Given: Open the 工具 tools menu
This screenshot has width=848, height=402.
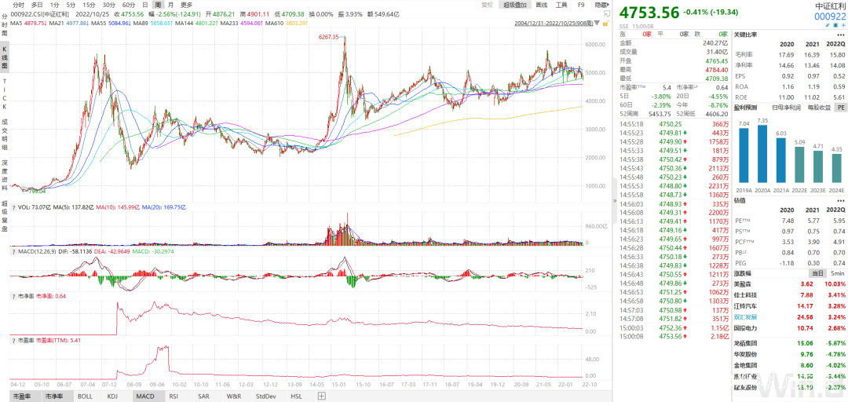Looking at the screenshot, I should (x=561, y=5).
